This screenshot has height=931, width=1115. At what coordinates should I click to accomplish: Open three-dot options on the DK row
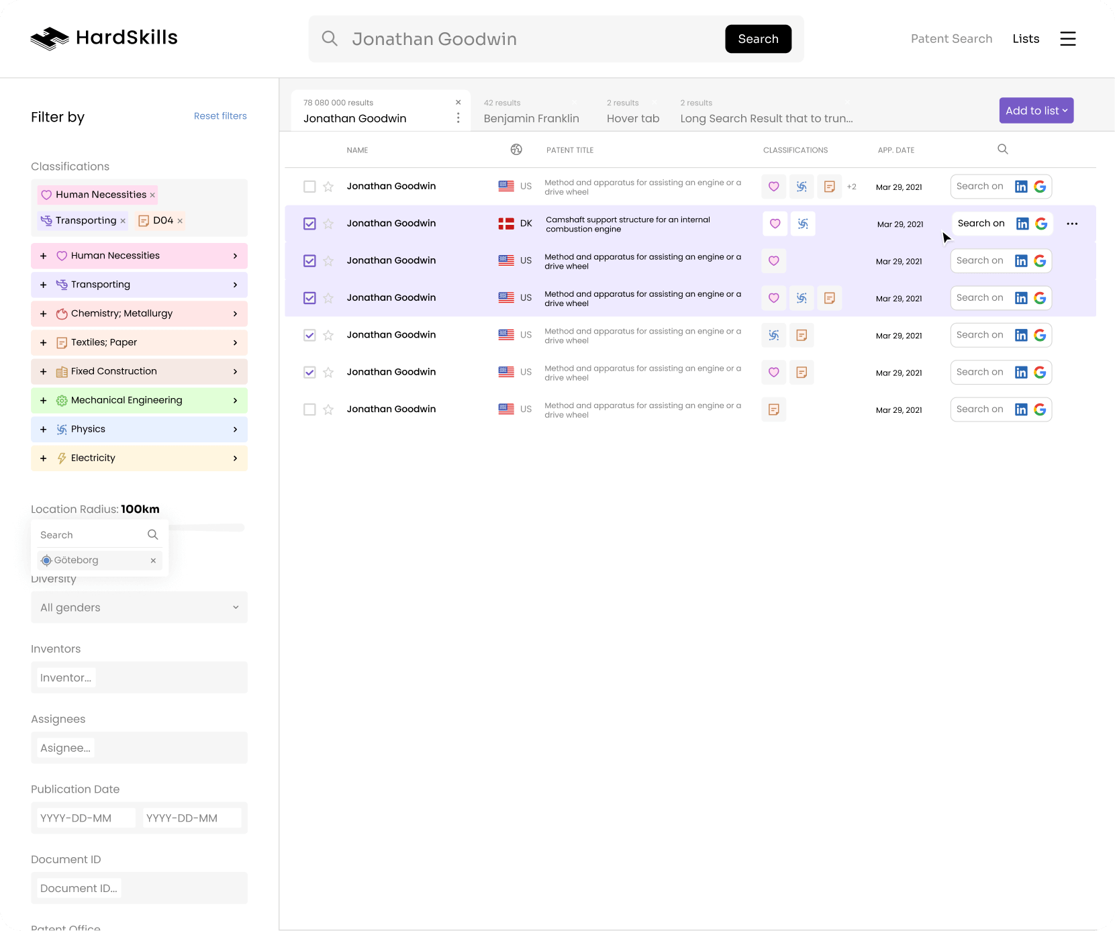1072,224
